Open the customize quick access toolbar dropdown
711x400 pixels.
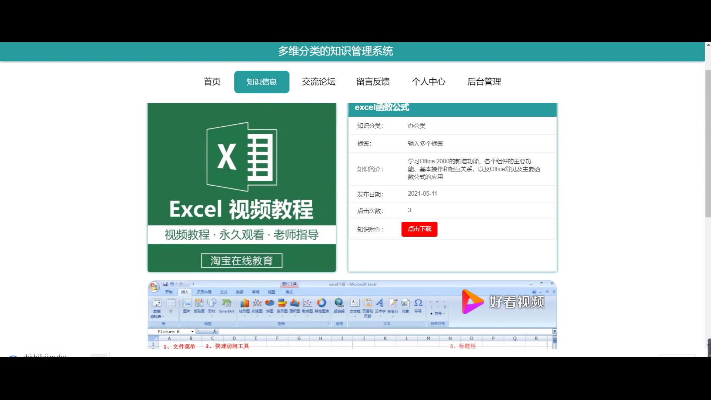[x=193, y=284]
